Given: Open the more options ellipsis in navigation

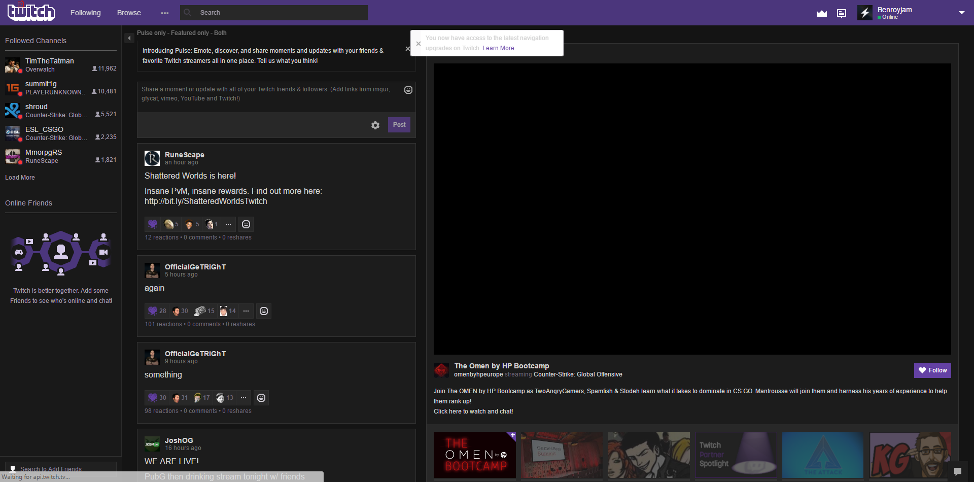Looking at the screenshot, I should 165,13.
